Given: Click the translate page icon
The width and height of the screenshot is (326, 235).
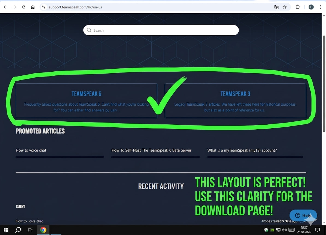Looking at the screenshot, I should 276,7.
